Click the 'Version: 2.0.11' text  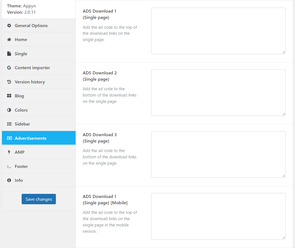[x=21, y=12]
